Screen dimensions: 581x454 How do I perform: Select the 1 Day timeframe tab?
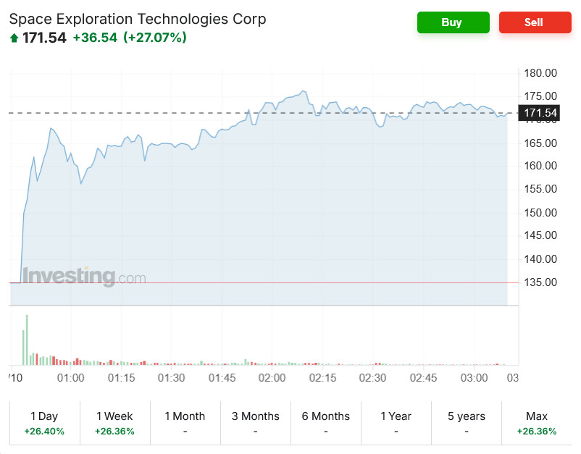tap(44, 423)
